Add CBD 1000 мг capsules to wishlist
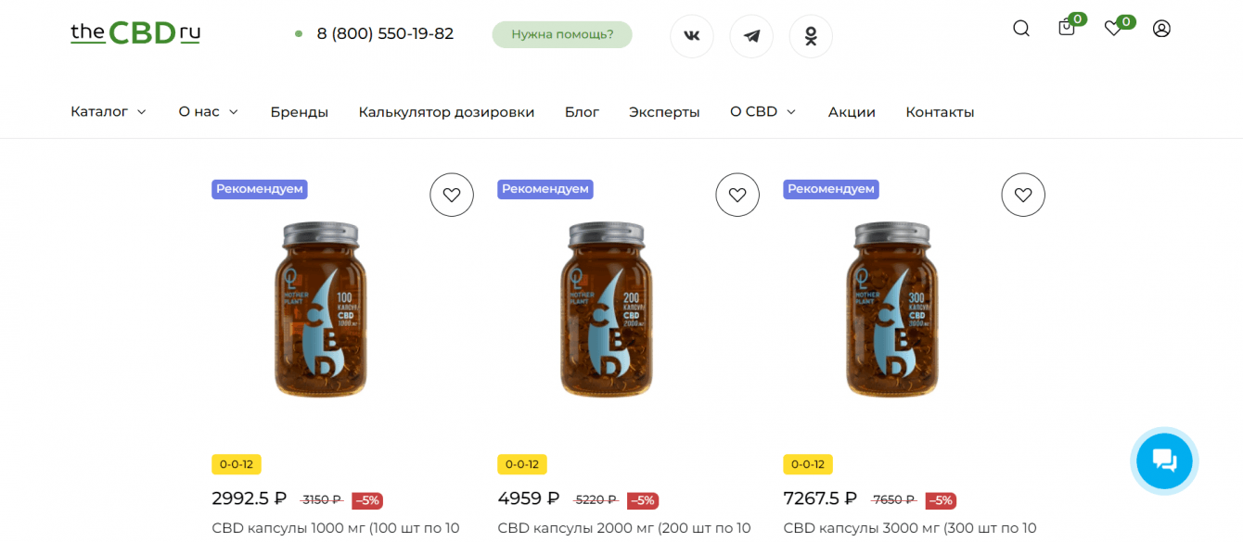 point(452,195)
